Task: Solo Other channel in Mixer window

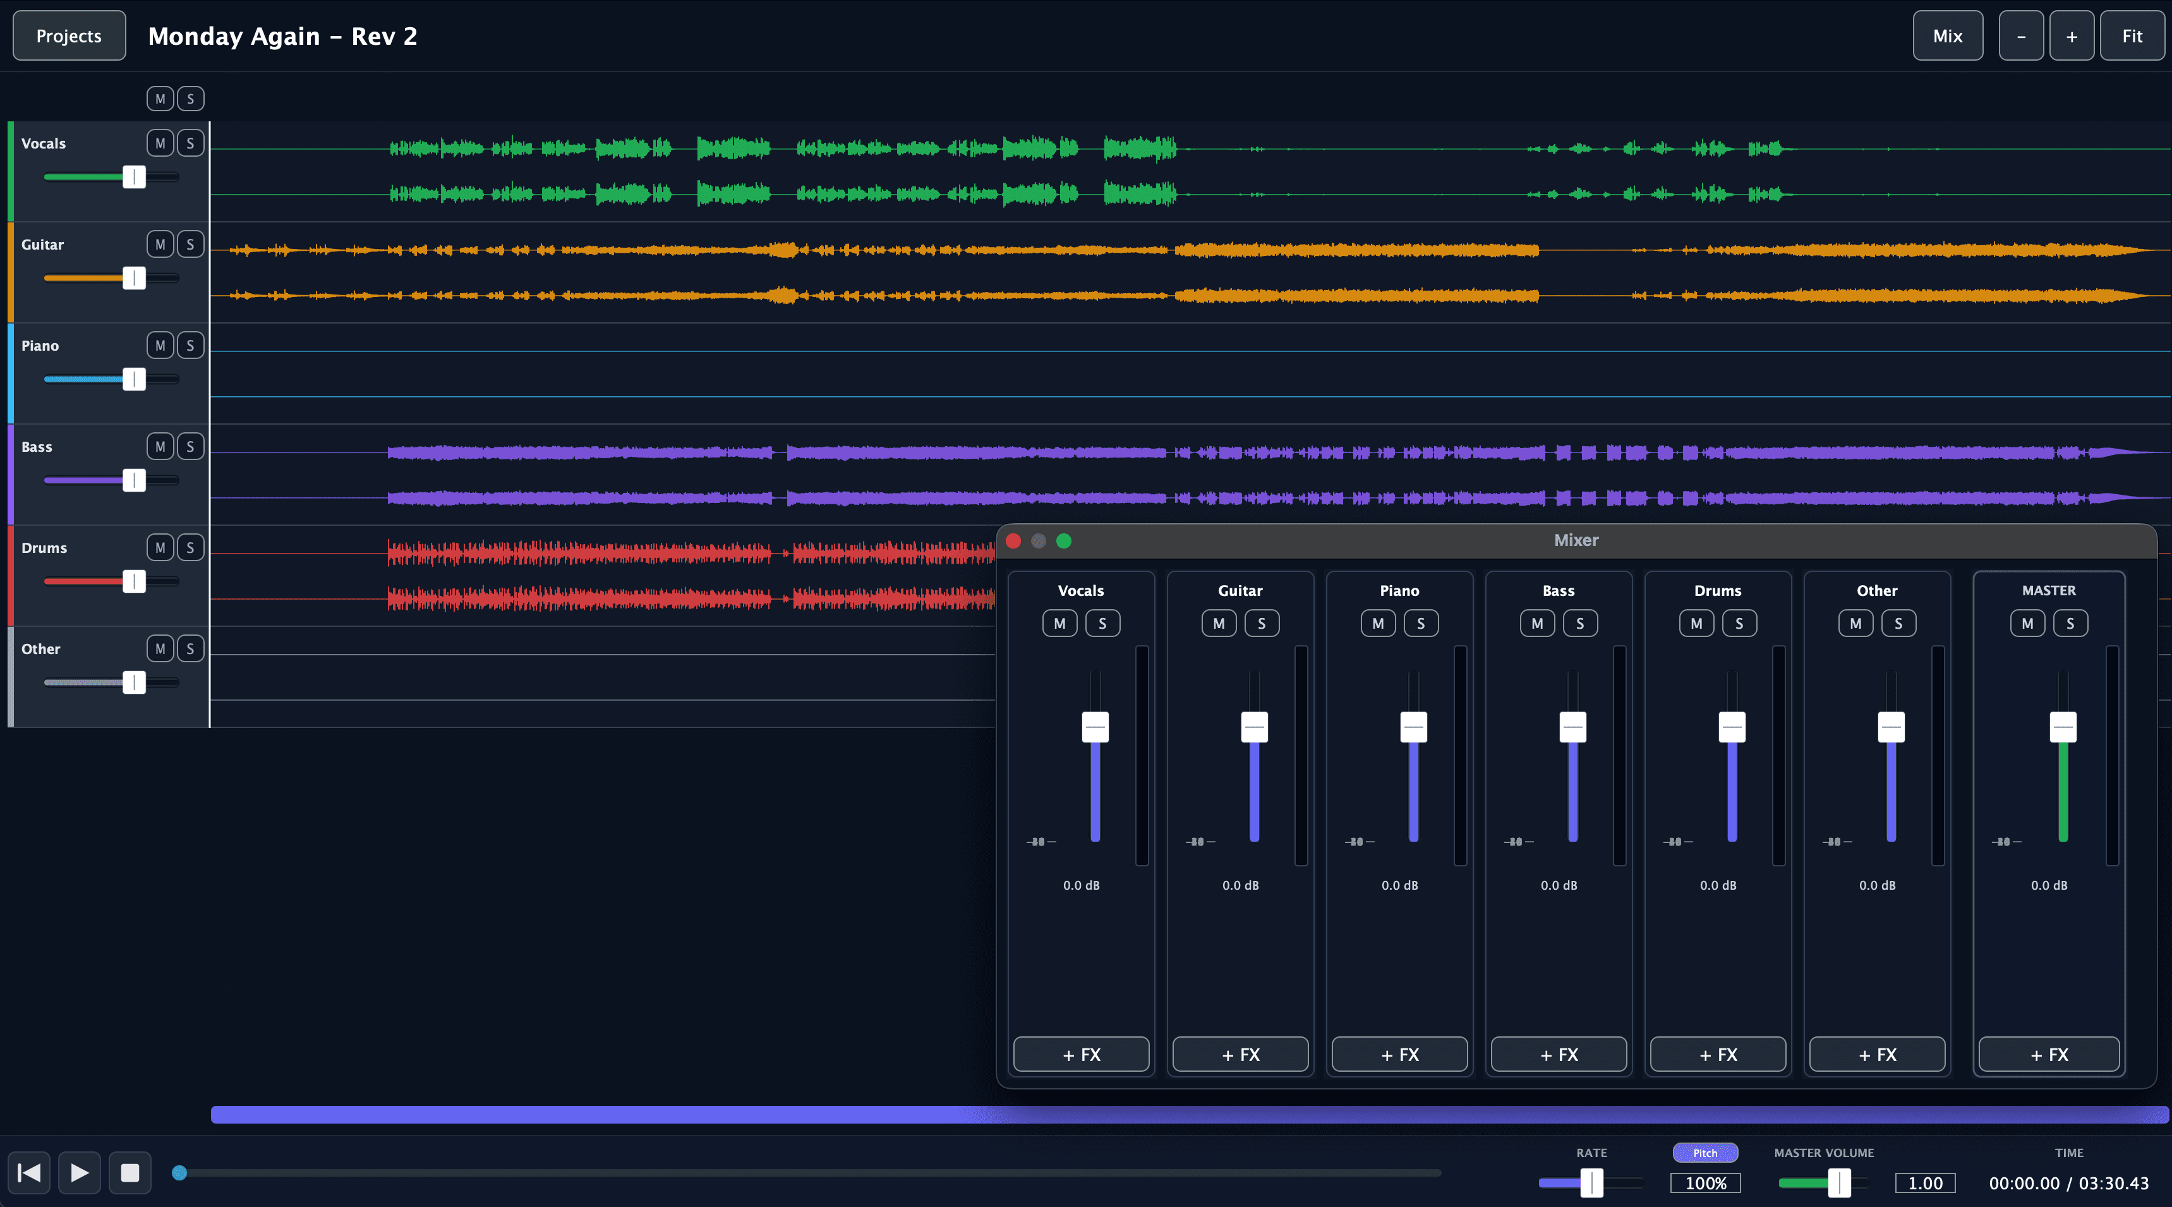Action: coord(1899,623)
